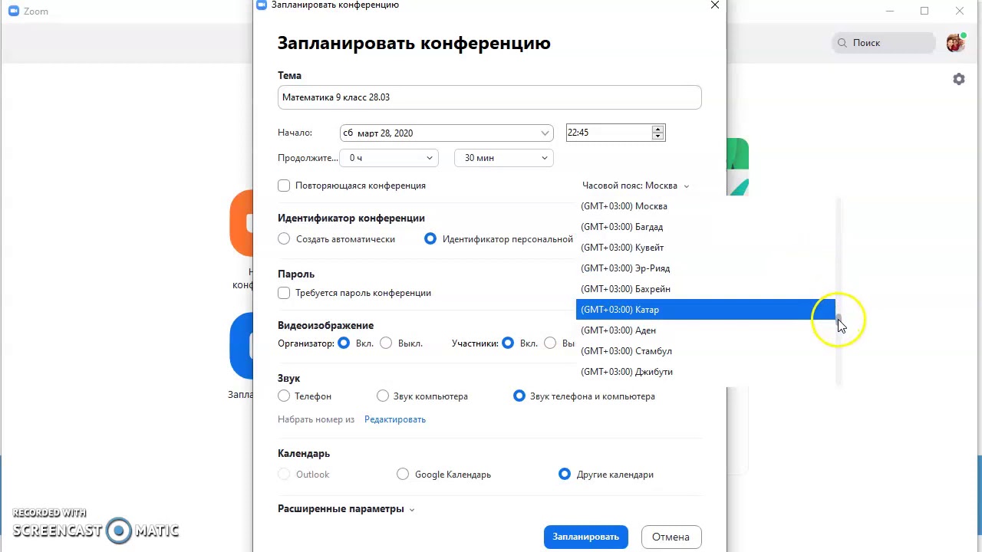Choose (GMT+03:00) Джибути time zone
The width and height of the screenshot is (982, 552).
pyautogui.click(x=705, y=372)
